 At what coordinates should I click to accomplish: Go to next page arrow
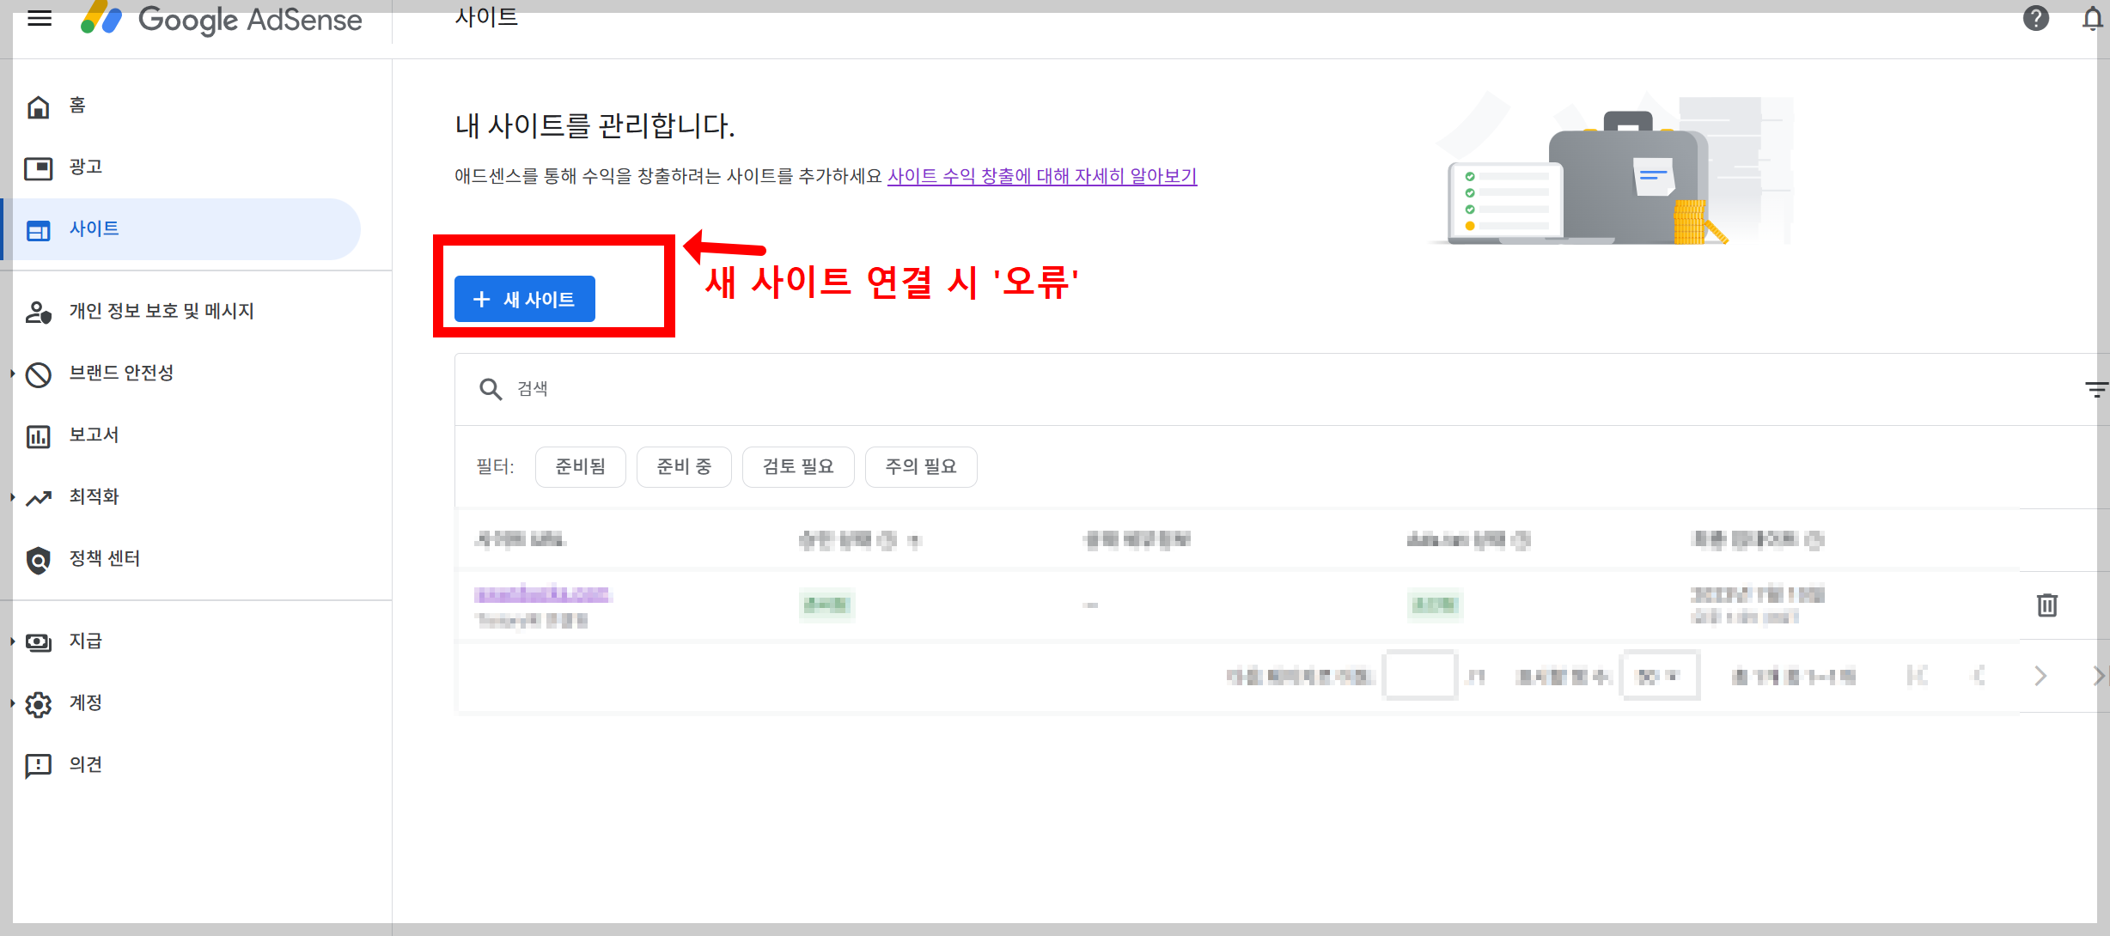(2040, 676)
